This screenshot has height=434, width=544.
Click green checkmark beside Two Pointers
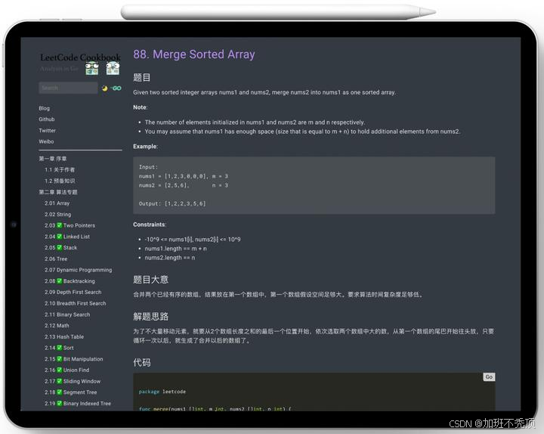click(60, 225)
